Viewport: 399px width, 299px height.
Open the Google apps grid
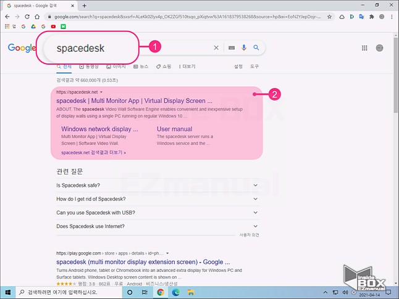click(x=364, y=48)
